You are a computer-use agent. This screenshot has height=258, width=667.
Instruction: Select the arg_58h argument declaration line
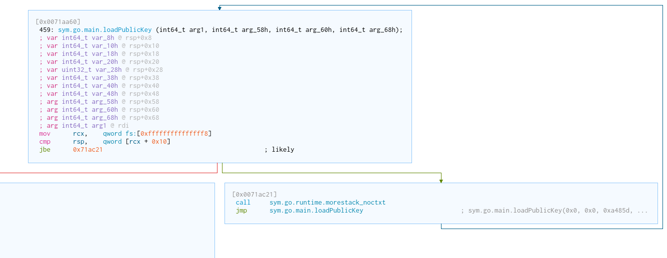[x=99, y=102]
